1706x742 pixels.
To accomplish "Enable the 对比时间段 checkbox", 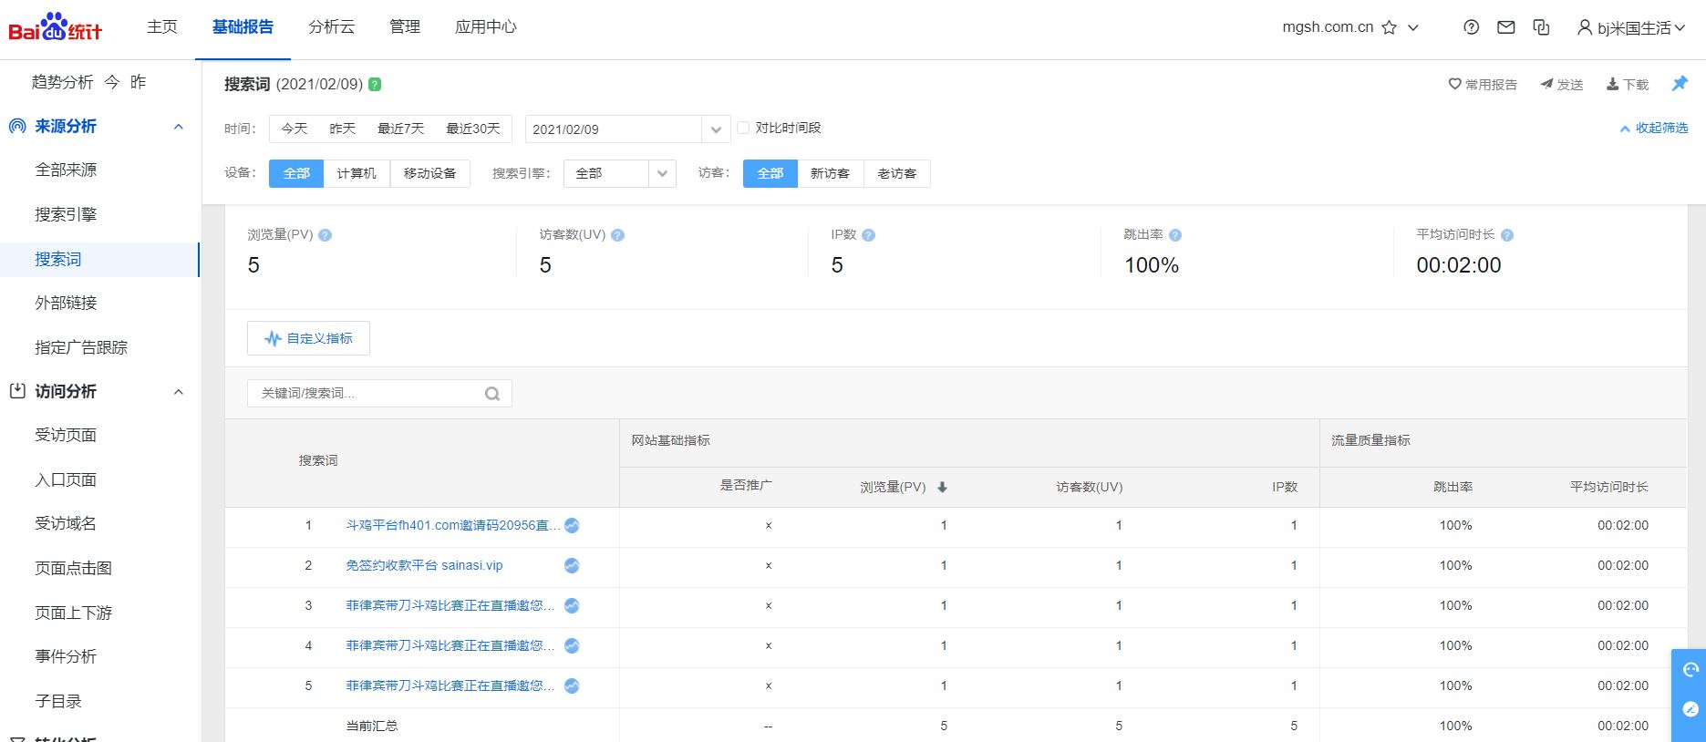I will click(743, 128).
